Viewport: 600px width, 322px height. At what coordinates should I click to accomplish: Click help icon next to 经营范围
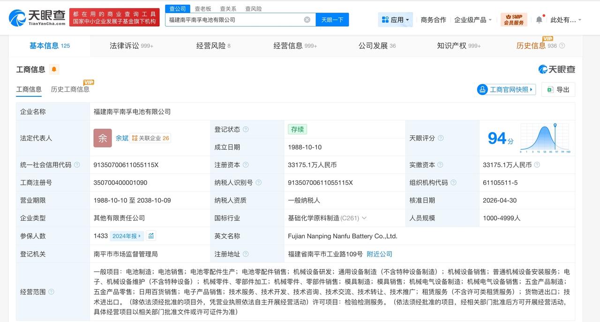pyautogui.click(x=51, y=292)
